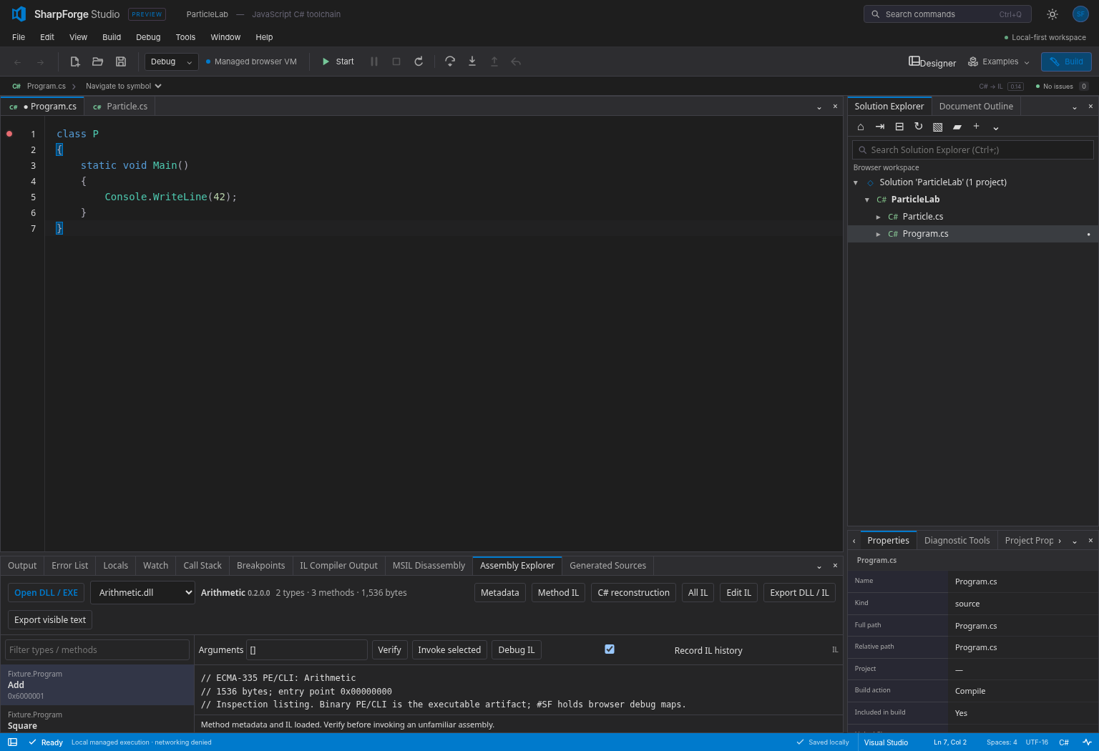Click the Save floppy disk icon
The width and height of the screenshot is (1099, 751).
pyautogui.click(x=121, y=62)
